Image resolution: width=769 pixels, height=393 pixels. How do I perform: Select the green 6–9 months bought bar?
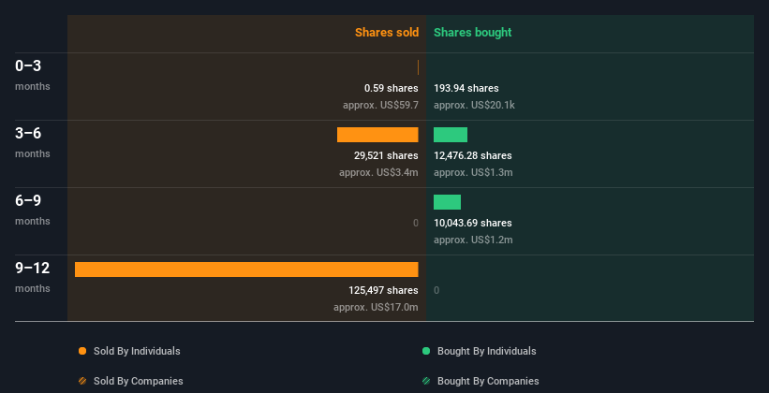(448, 202)
